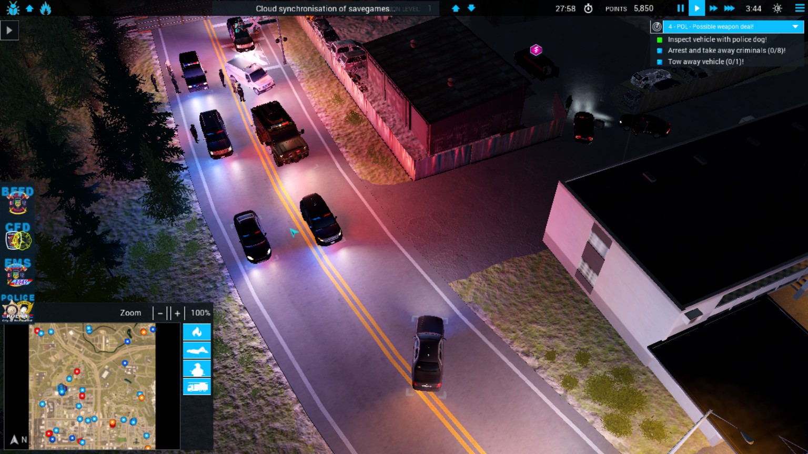Toggle vehicle filter on minimap
Image resolution: width=808 pixels, height=454 pixels.
pyautogui.click(x=197, y=387)
